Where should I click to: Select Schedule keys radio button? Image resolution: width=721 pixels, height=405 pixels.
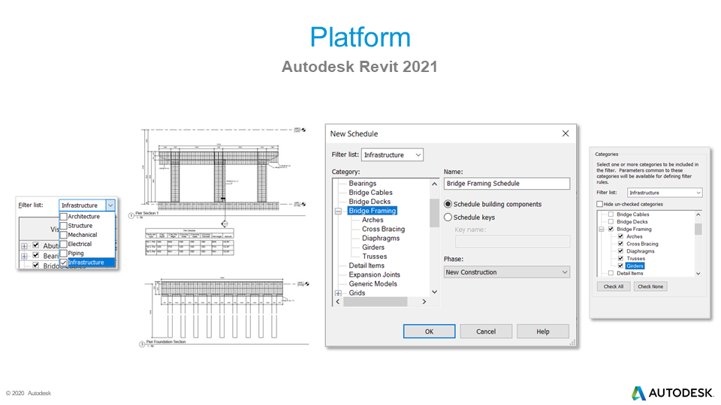448,217
